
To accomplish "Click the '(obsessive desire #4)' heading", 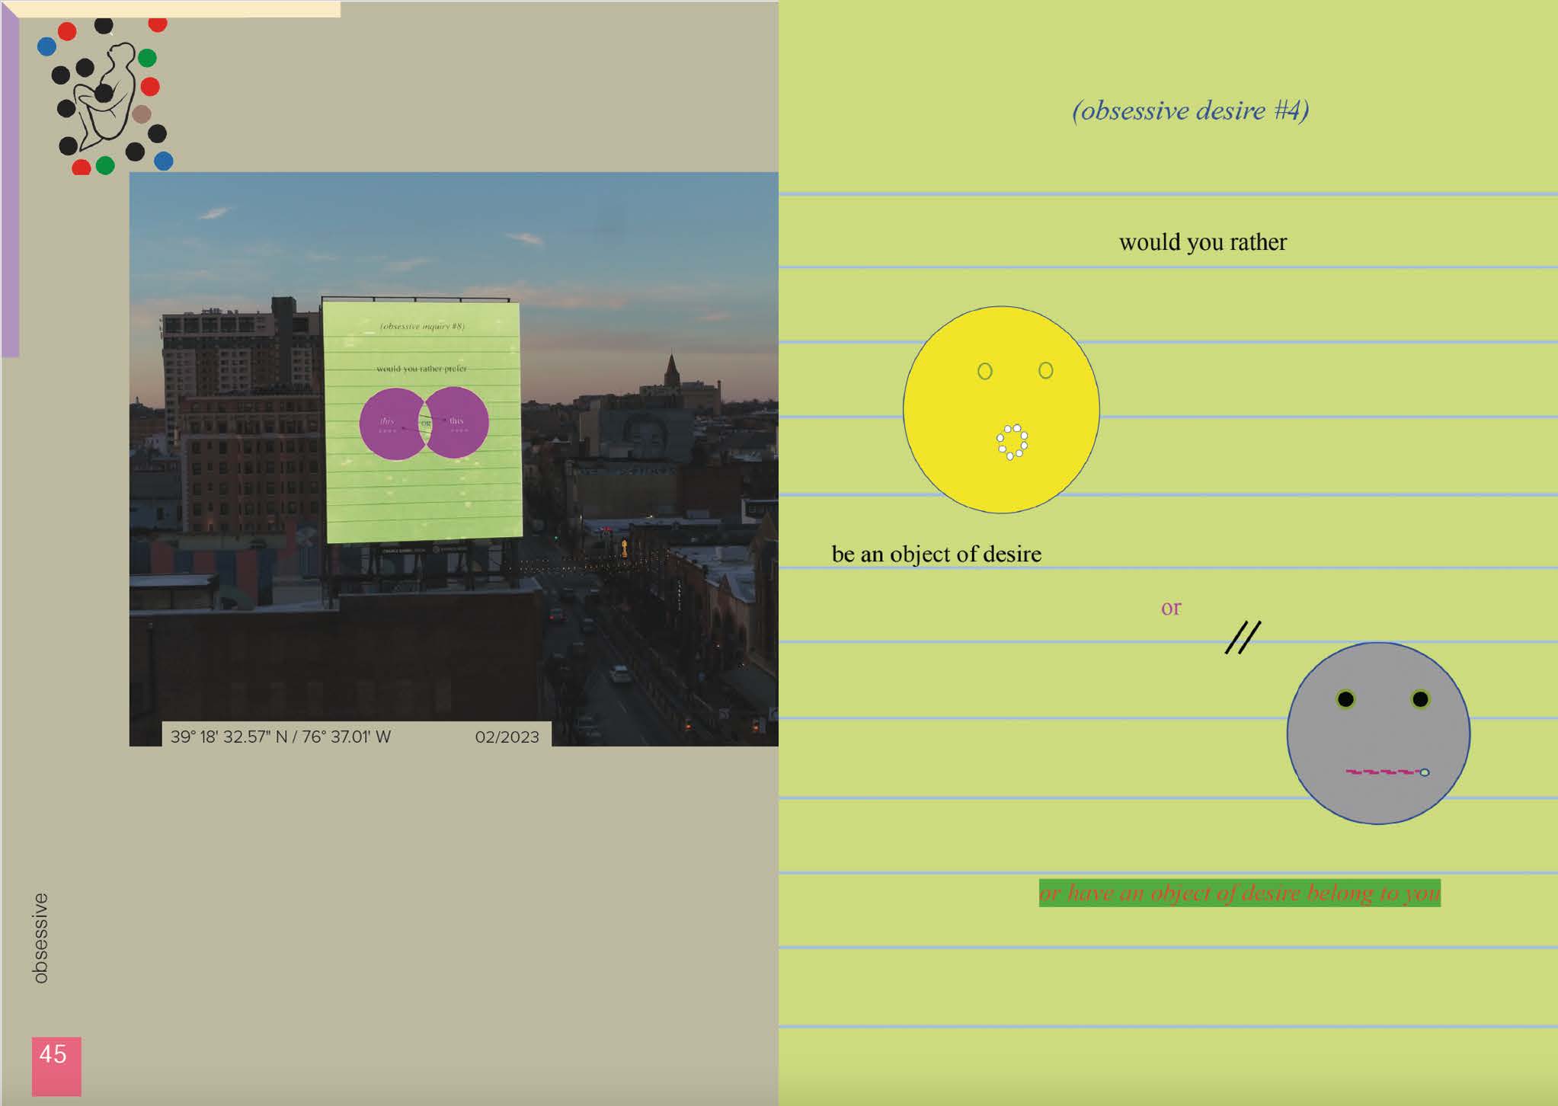I will [1190, 110].
